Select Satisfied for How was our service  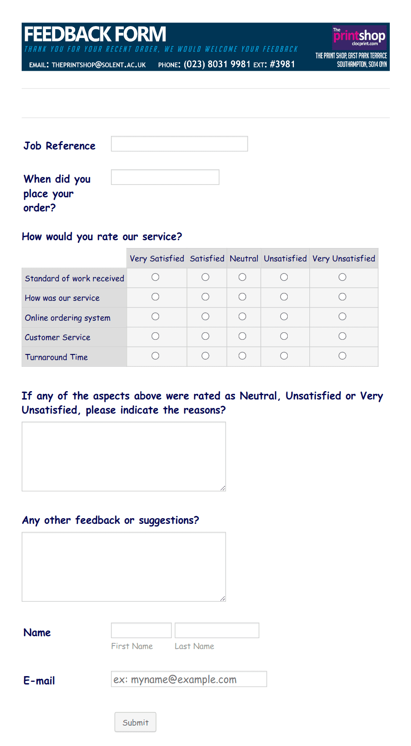coord(205,297)
